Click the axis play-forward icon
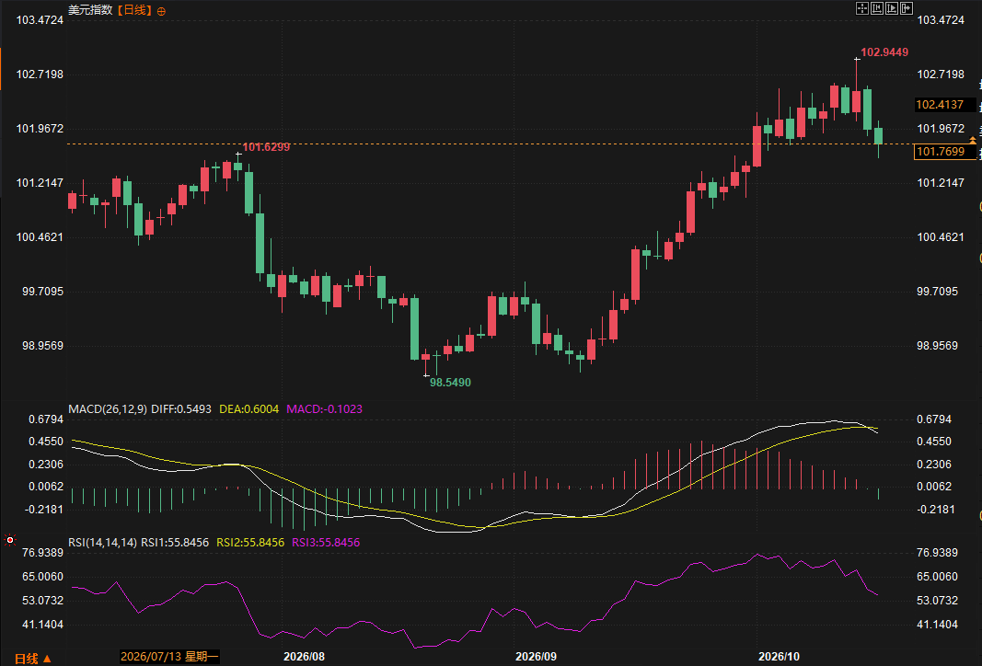 [x=892, y=8]
